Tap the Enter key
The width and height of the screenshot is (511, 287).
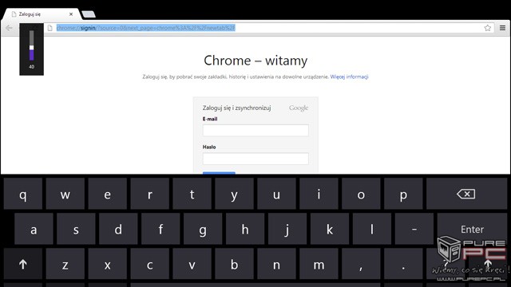[x=472, y=229]
